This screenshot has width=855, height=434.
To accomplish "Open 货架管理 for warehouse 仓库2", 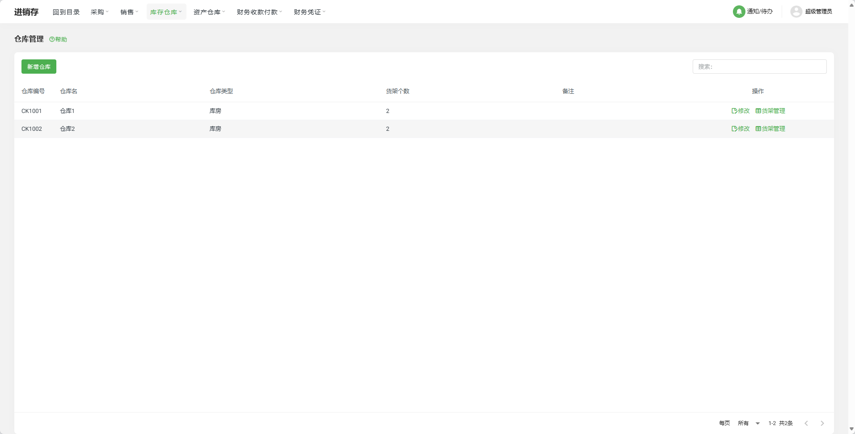I will click(770, 129).
